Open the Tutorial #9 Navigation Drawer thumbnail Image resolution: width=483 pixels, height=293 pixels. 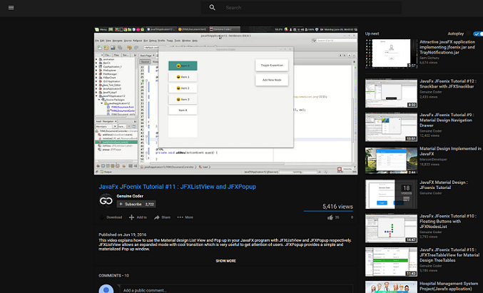[x=391, y=127]
